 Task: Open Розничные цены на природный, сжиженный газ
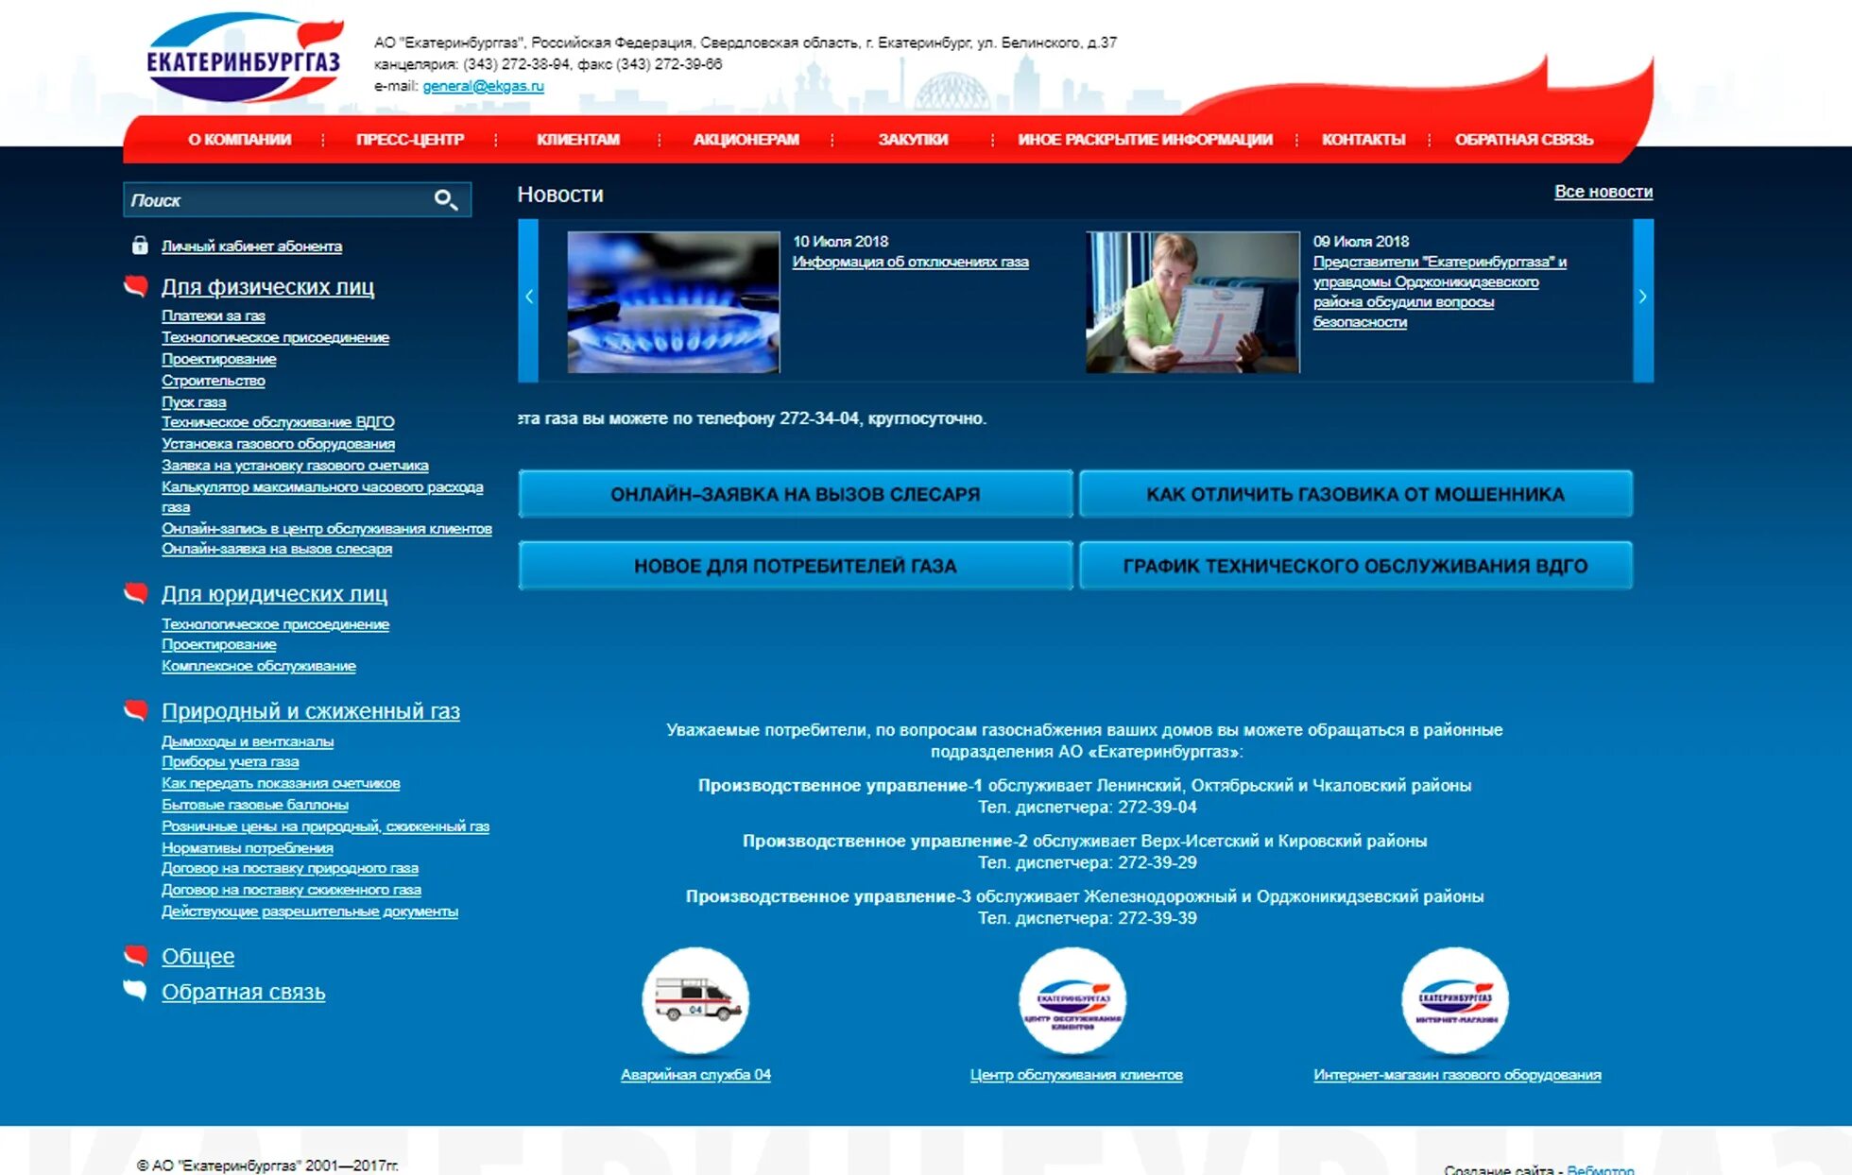coord(325,826)
